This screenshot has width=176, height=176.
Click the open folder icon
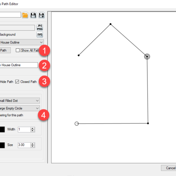click(25, 15)
